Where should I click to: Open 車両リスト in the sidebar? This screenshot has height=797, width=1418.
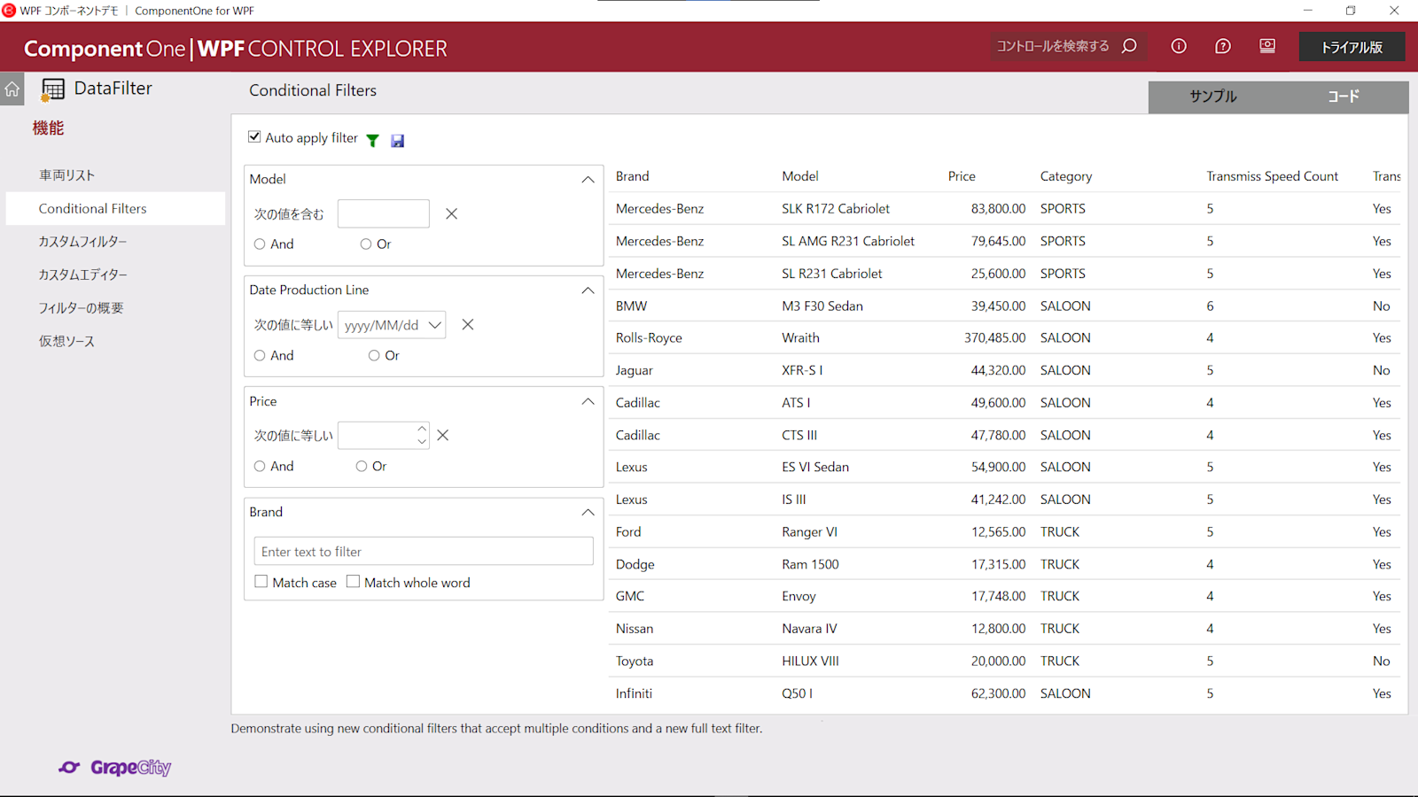115,175
